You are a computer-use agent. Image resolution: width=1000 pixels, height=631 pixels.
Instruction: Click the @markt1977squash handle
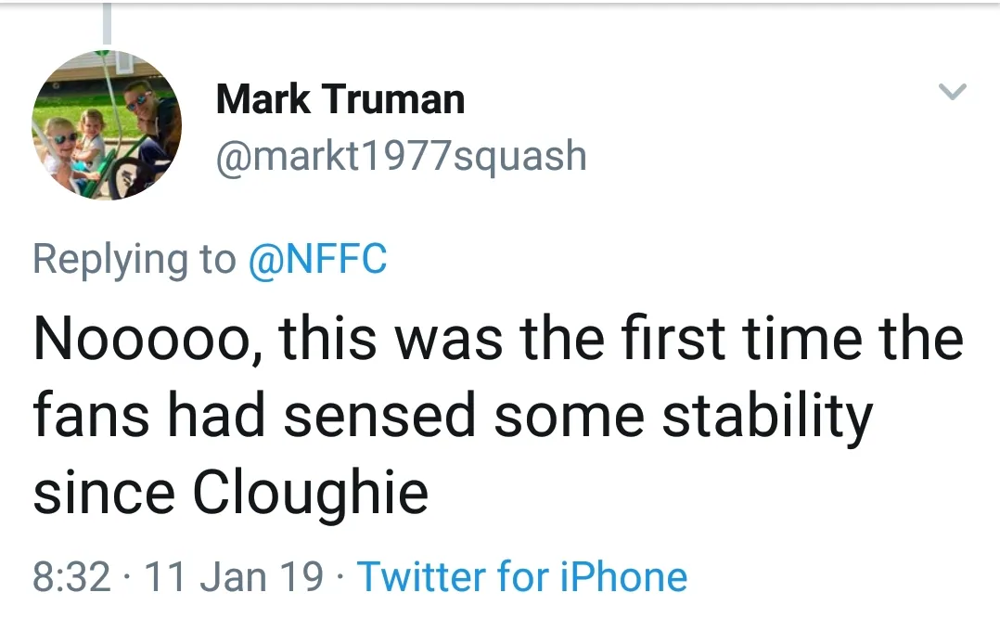tap(401, 155)
